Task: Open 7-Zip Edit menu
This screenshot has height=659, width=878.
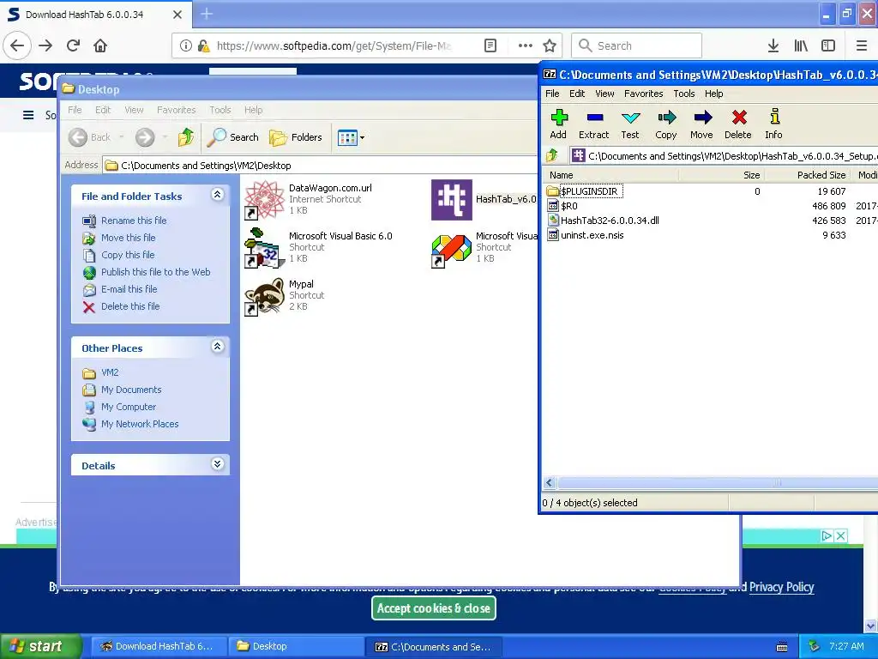Action: point(577,94)
